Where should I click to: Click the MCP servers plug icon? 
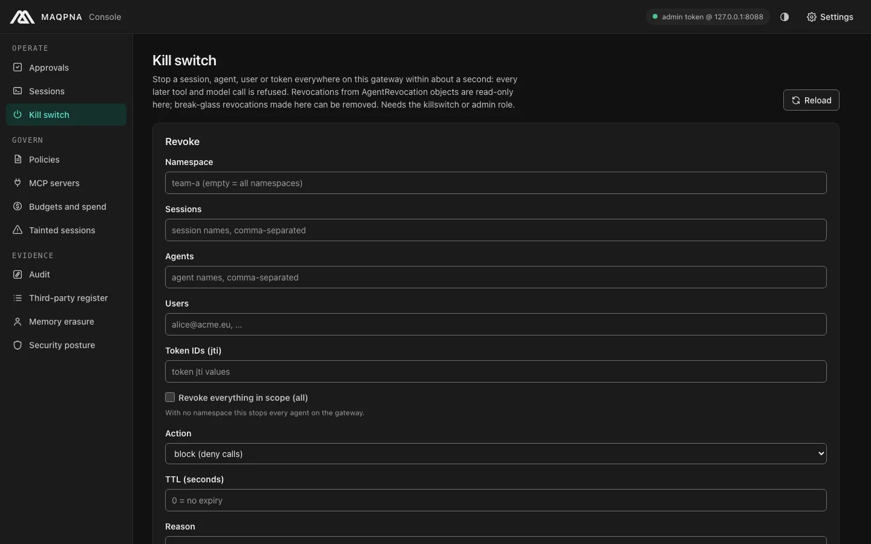point(18,183)
